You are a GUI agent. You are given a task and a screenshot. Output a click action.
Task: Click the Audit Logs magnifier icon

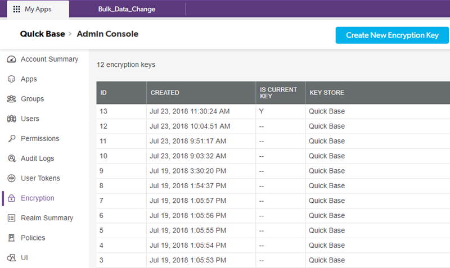click(x=11, y=158)
